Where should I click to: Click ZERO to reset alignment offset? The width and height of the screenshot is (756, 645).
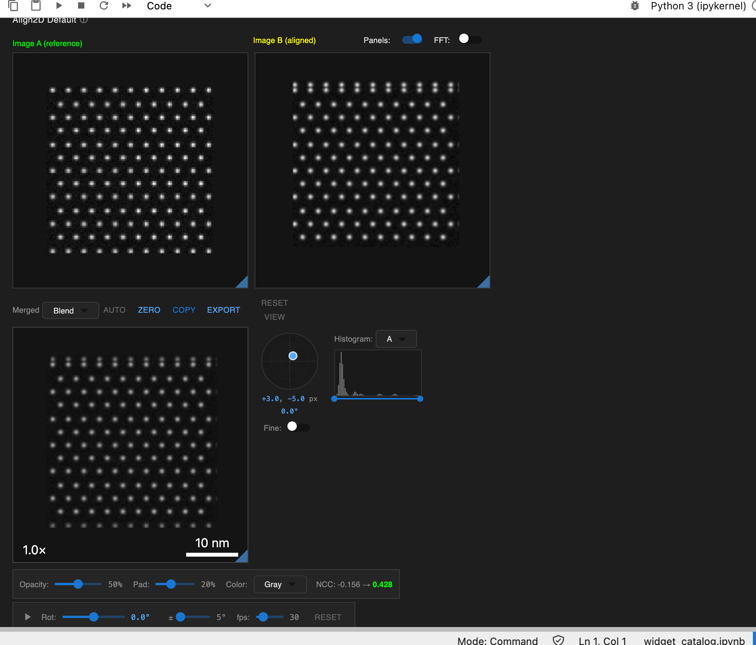[x=149, y=310]
